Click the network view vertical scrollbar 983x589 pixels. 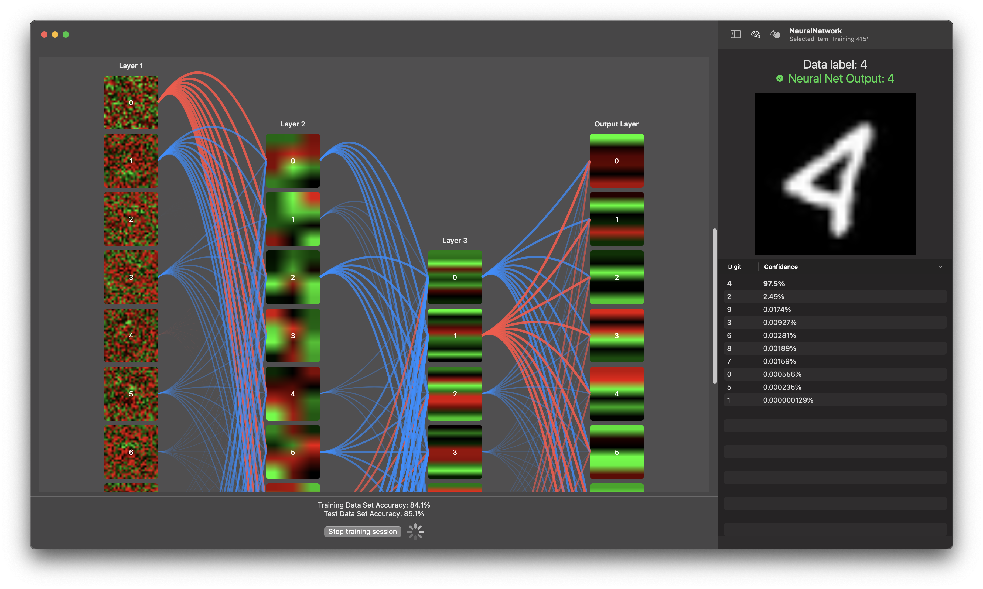point(715,306)
